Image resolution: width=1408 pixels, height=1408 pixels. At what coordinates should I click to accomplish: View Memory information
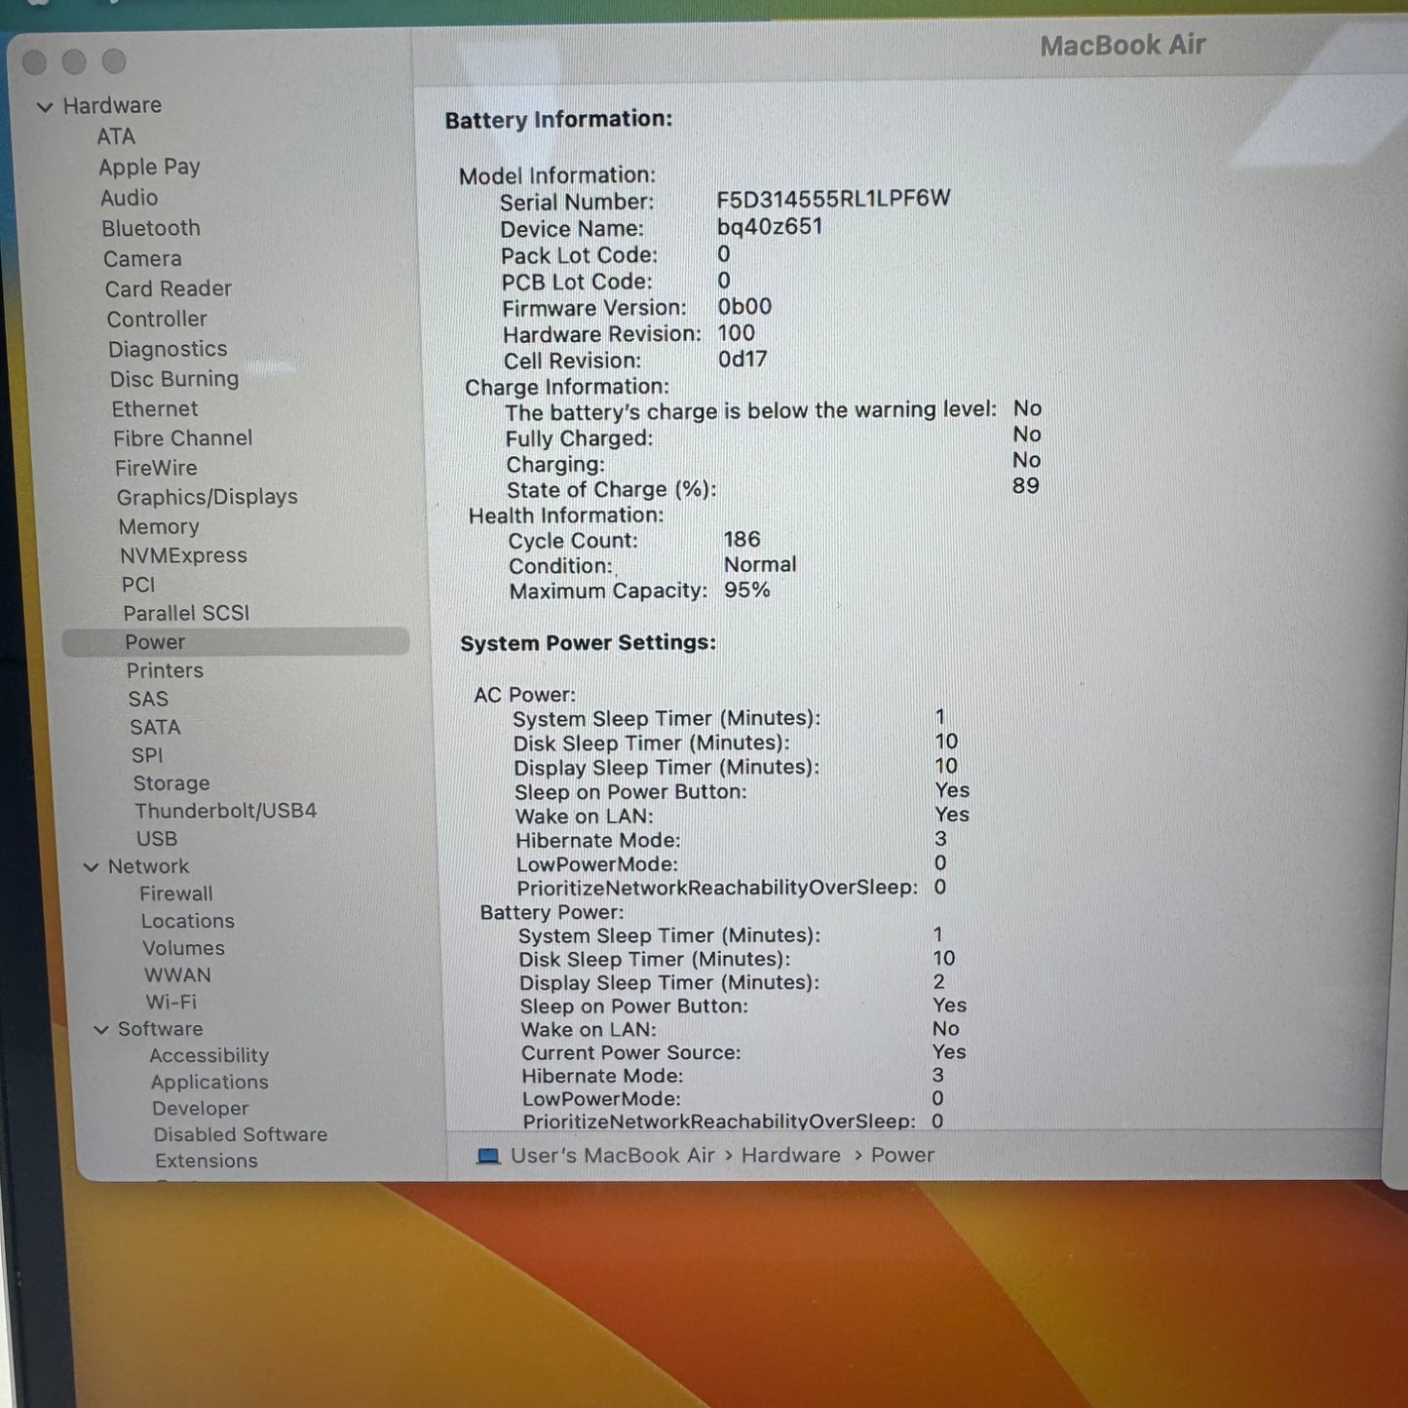[159, 527]
